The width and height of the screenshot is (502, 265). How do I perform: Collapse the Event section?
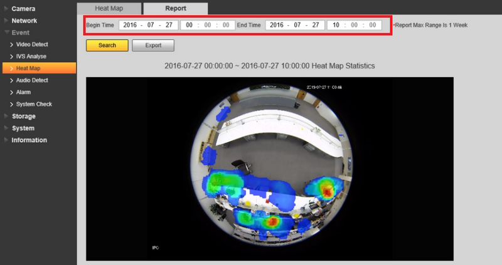pyautogui.click(x=21, y=33)
